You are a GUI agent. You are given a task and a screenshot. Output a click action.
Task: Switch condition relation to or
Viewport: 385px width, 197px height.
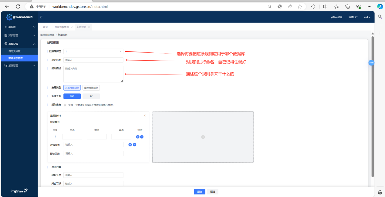point(91,96)
